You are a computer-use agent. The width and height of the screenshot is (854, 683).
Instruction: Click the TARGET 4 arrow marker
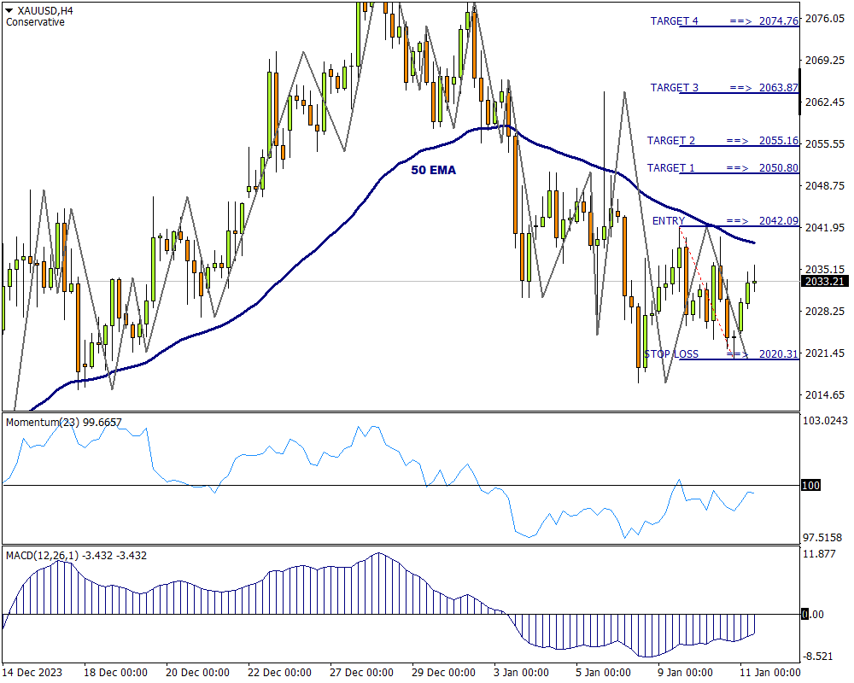[x=740, y=21]
